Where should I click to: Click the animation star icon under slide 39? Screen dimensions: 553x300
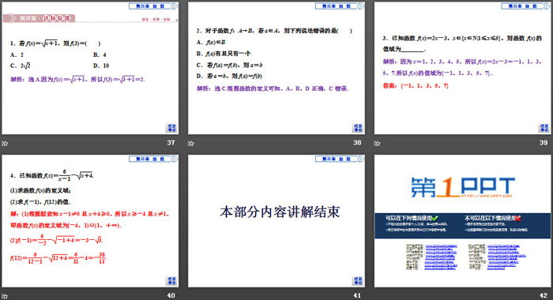[x=378, y=144]
